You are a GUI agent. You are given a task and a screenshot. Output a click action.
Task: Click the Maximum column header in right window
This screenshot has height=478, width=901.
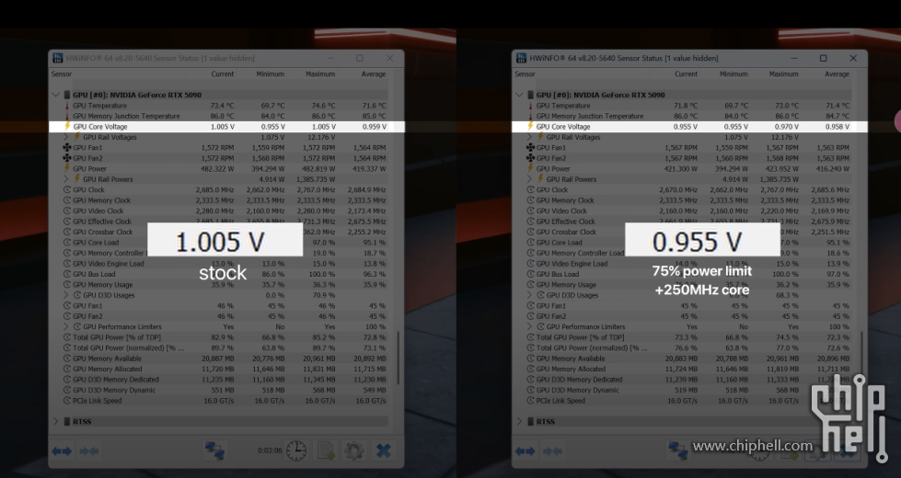pyautogui.click(x=784, y=74)
